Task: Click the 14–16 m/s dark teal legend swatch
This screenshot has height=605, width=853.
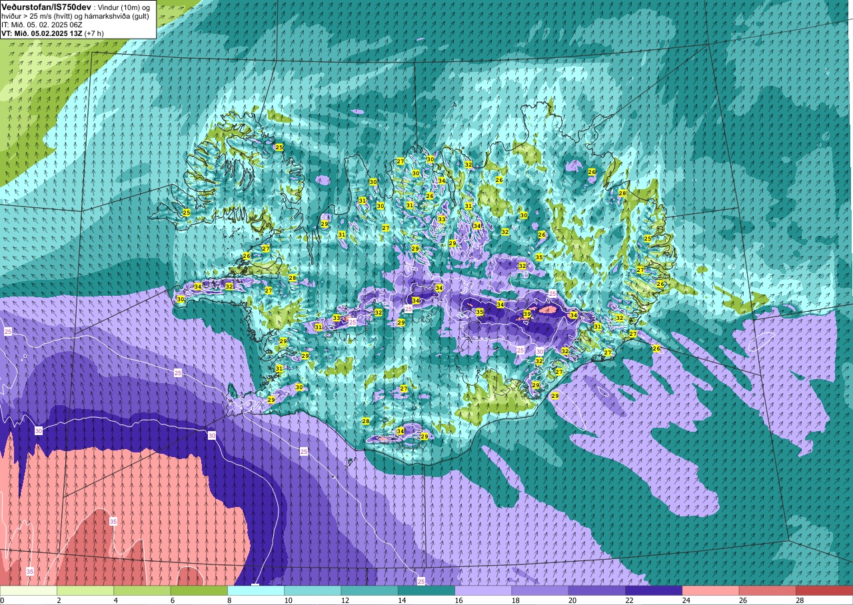Action: [x=426, y=590]
